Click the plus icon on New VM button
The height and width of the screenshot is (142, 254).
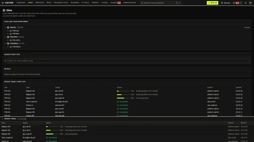209,3
